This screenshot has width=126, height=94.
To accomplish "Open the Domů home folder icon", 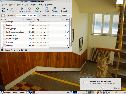I will pos(47,8).
